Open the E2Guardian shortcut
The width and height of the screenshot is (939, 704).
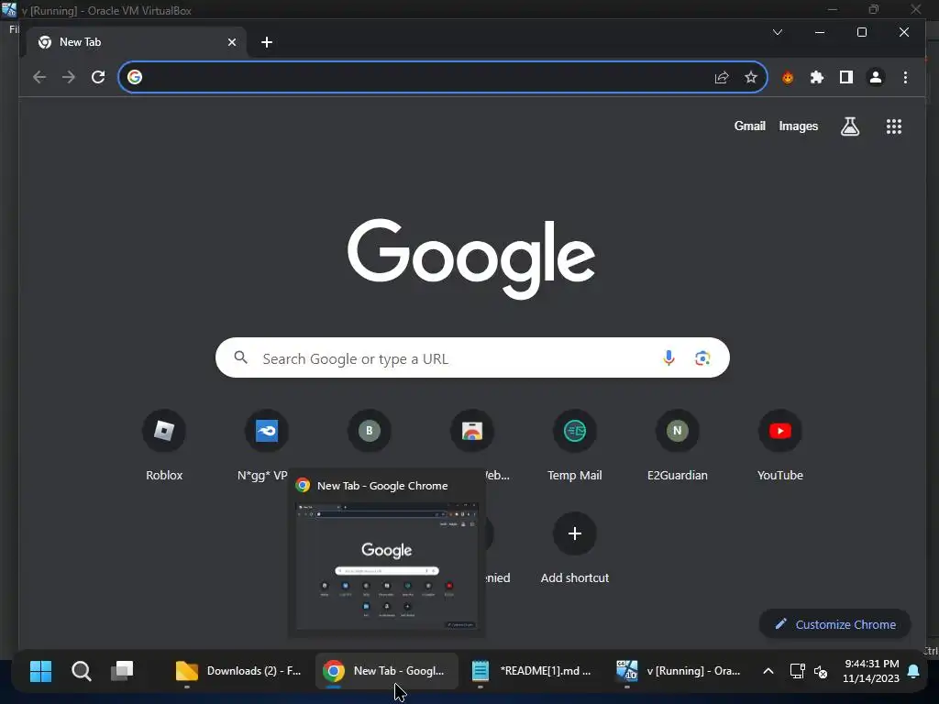[x=678, y=445]
